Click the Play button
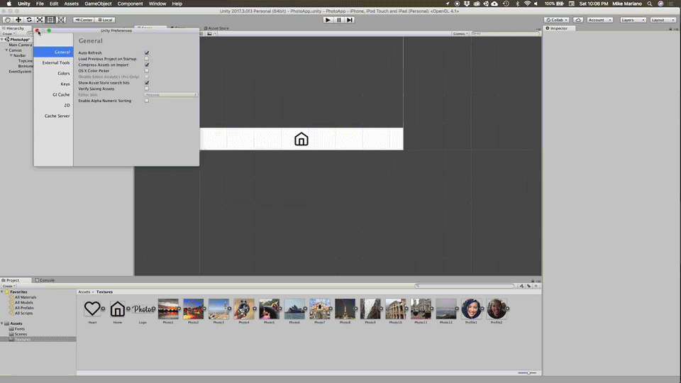Viewport: 681px width, 383px height. 328,20
